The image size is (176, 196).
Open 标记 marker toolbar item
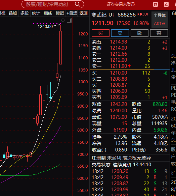[60, 13]
